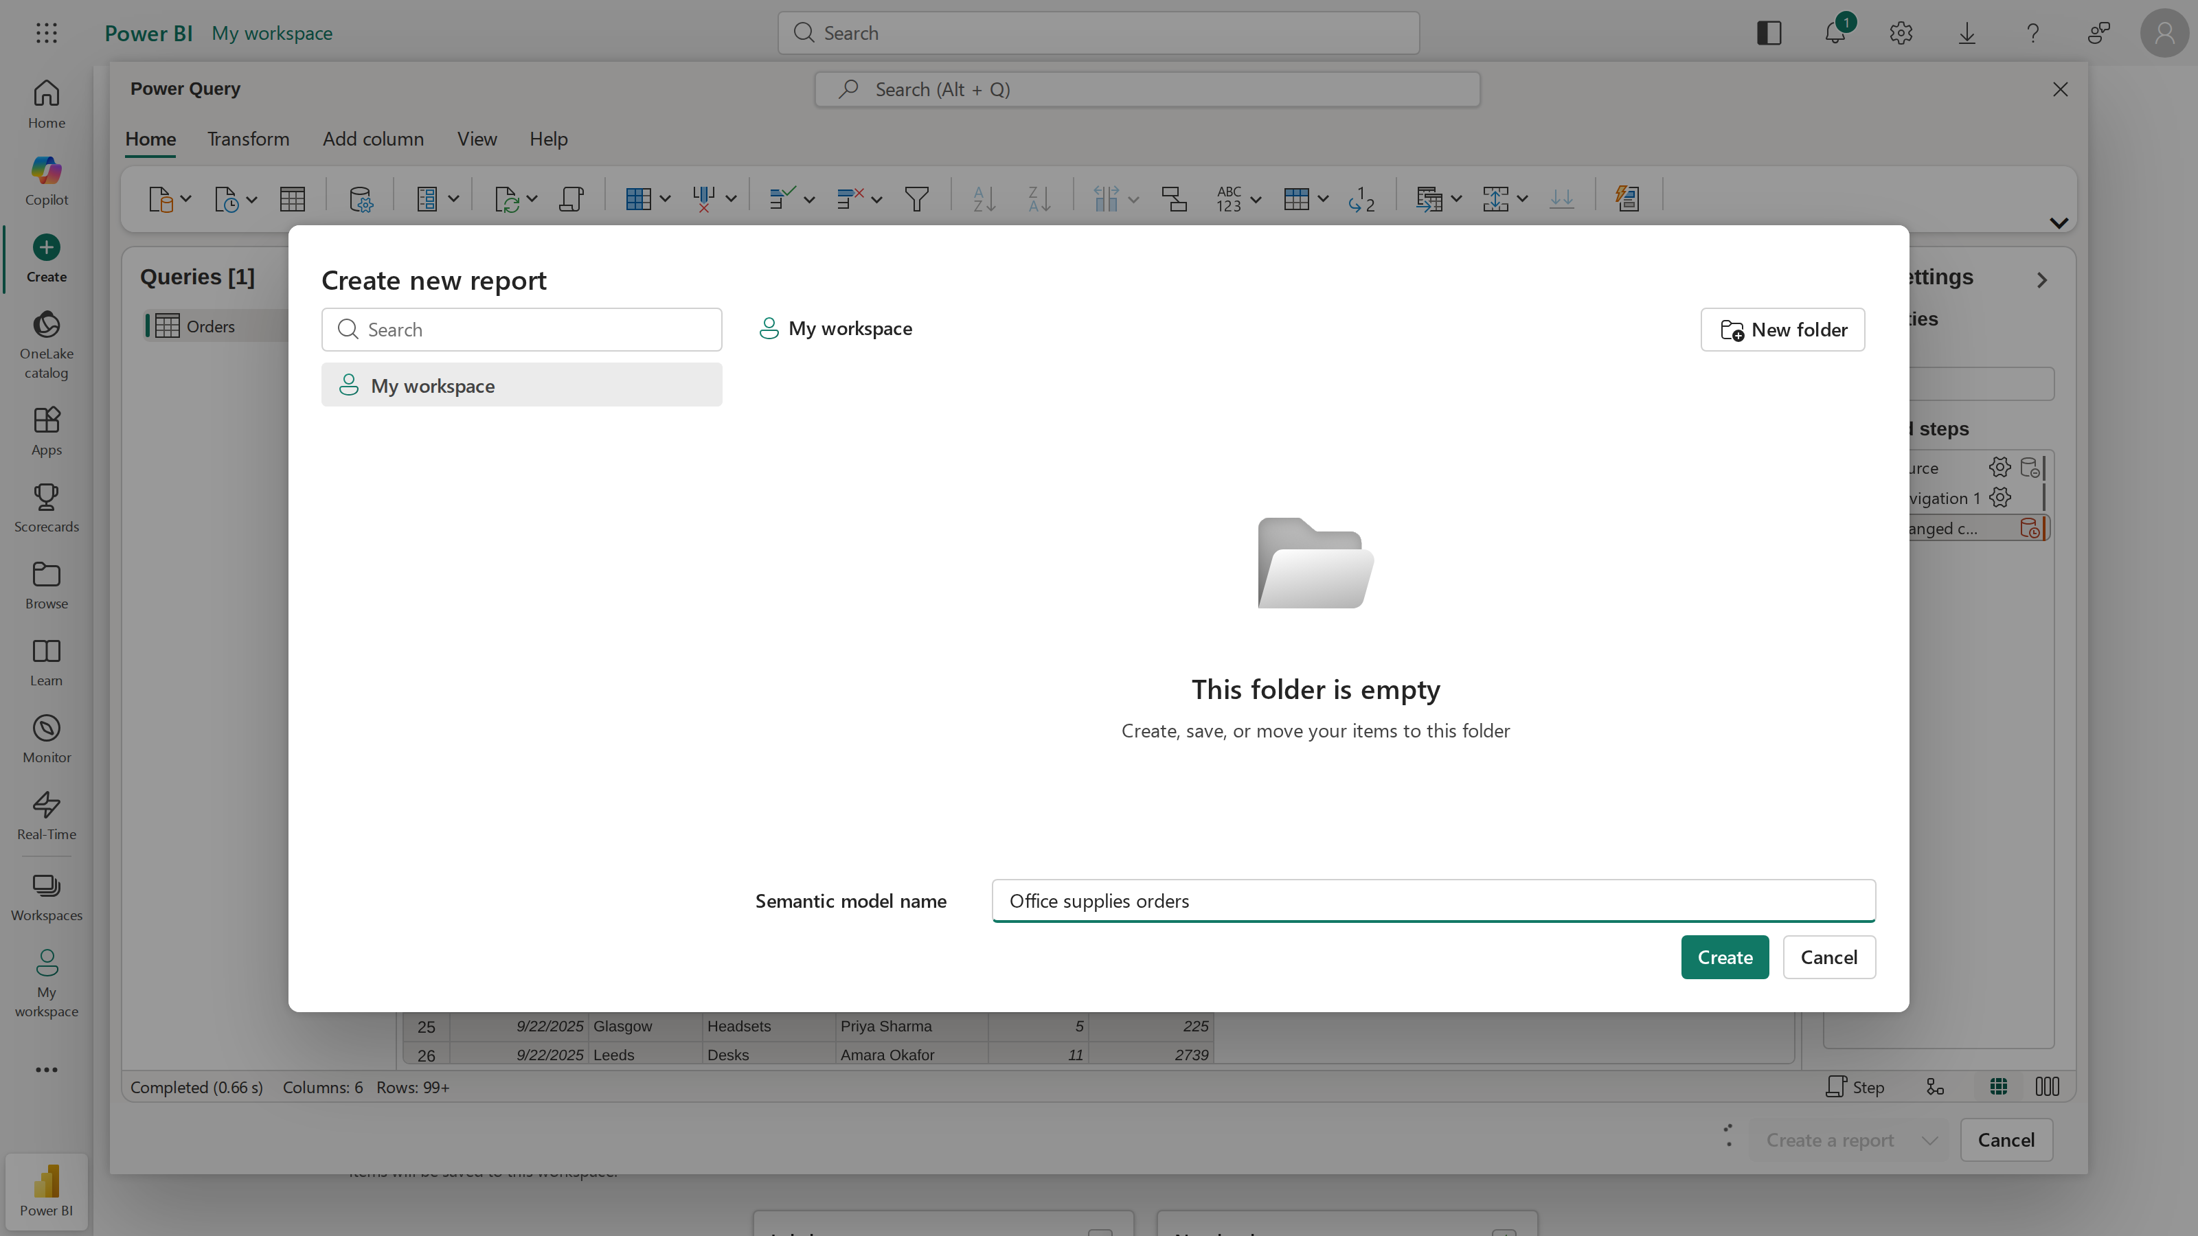Open the settings gear in the top bar
Screen dimensions: 2198x1236
pos(1900,33)
